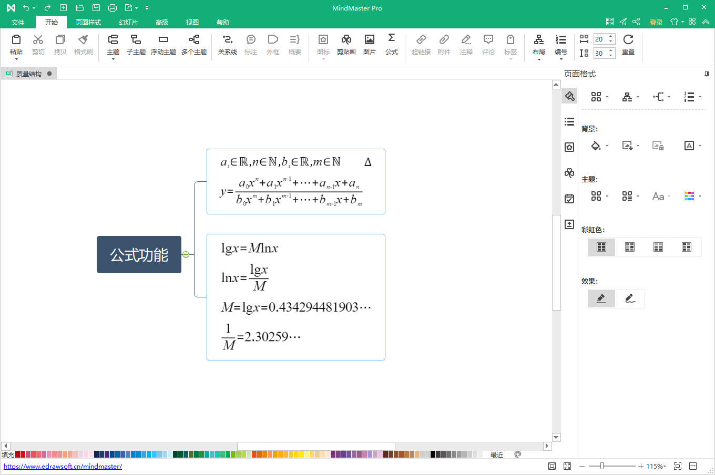715x475 pixels.
Task: Select the 质量结构 document tab
Action: [29, 74]
